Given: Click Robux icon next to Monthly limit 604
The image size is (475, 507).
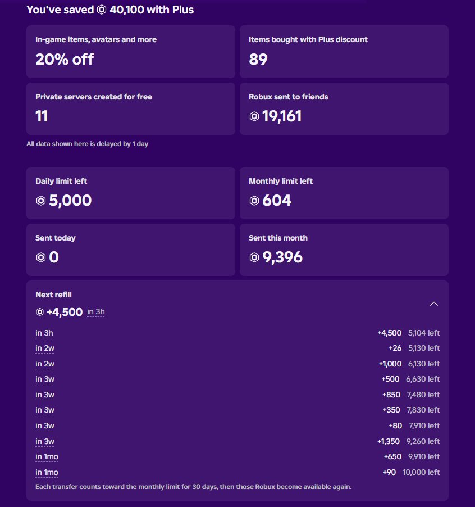Looking at the screenshot, I should [x=254, y=201].
